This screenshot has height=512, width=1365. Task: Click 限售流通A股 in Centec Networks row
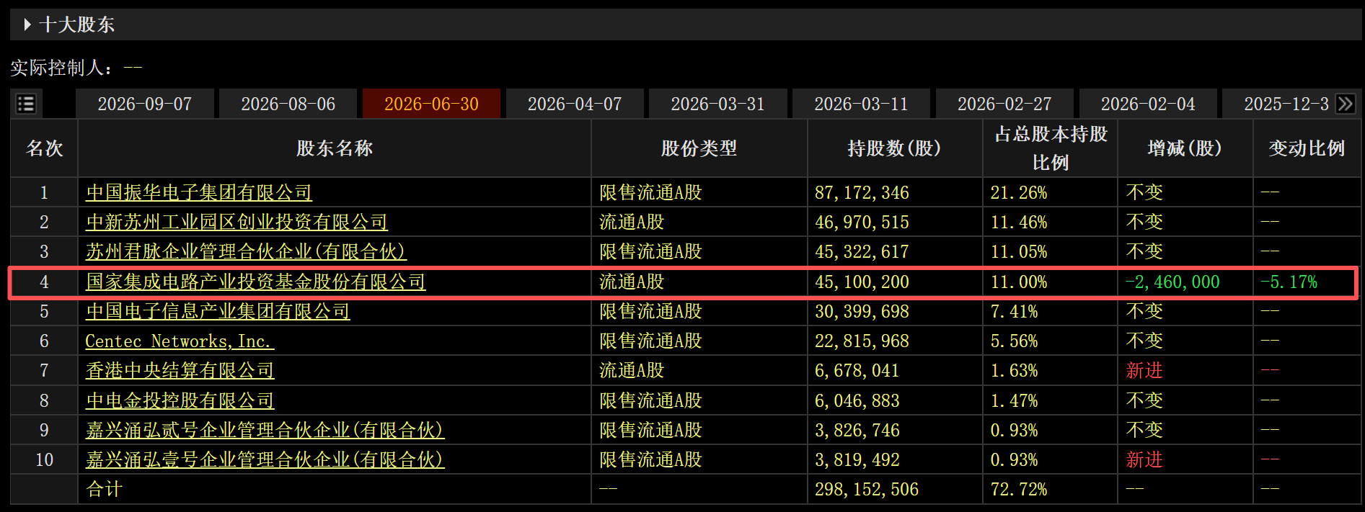click(x=650, y=341)
